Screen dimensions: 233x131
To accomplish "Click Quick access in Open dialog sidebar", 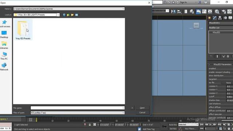I will 4,24.
